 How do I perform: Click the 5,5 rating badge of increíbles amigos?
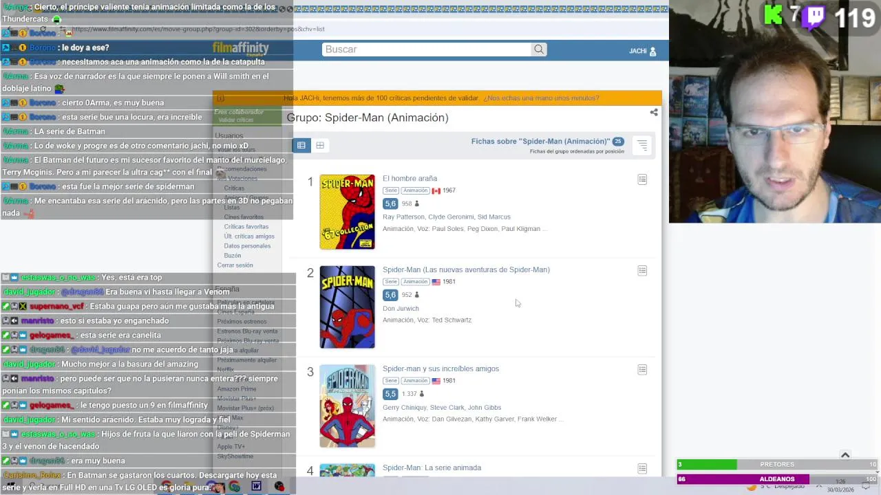click(390, 394)
